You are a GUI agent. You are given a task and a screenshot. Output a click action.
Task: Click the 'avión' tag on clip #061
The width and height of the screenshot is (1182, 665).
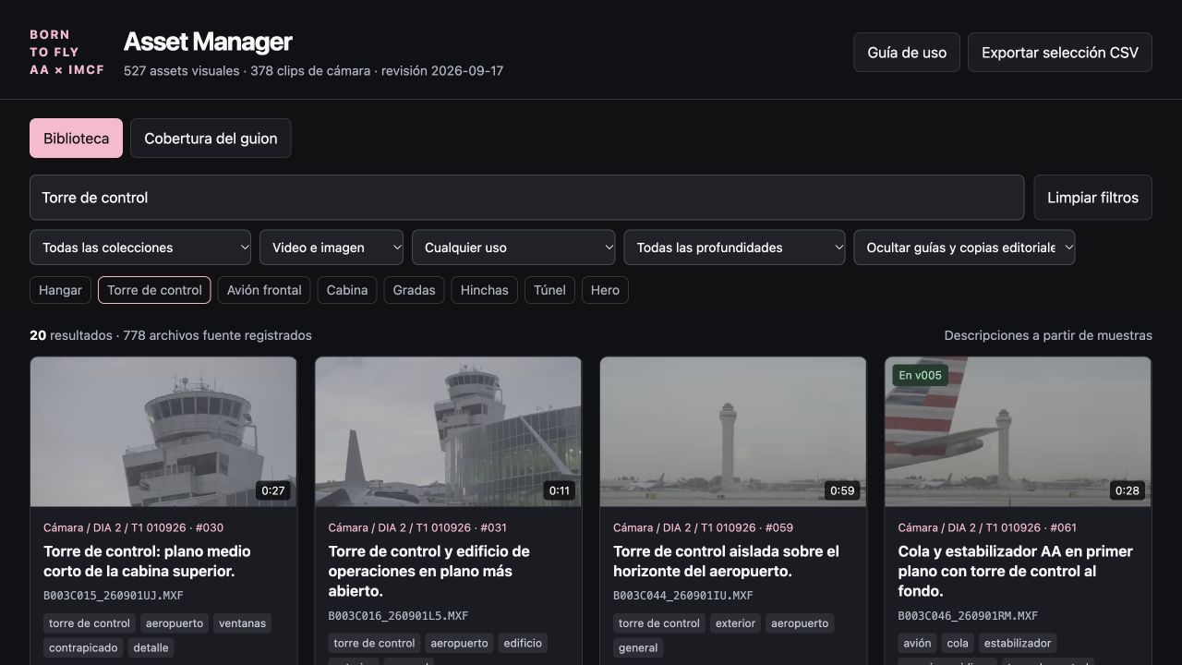(x=917, y=643)
